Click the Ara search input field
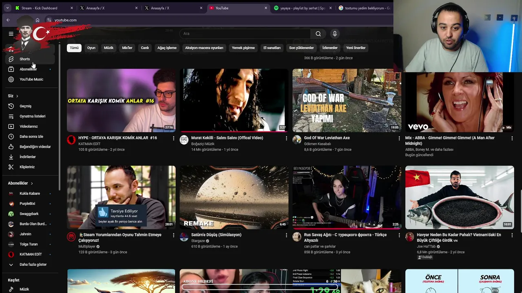The height and width of the screenshot is (293, 522). coord(245,34)
